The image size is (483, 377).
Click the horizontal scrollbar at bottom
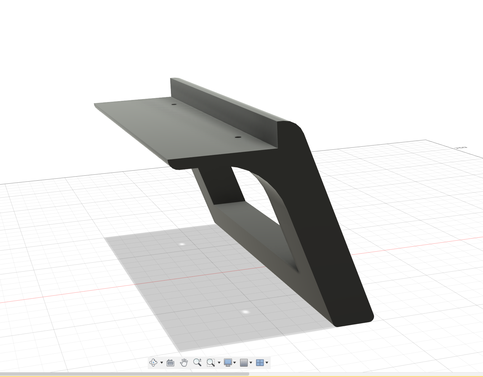(124, 374)
